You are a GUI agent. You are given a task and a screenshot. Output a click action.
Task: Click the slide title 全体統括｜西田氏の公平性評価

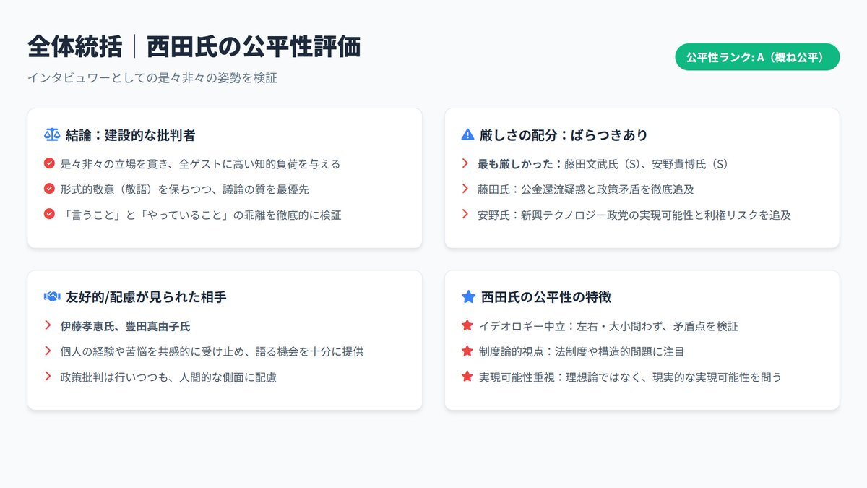pos(194,47)
